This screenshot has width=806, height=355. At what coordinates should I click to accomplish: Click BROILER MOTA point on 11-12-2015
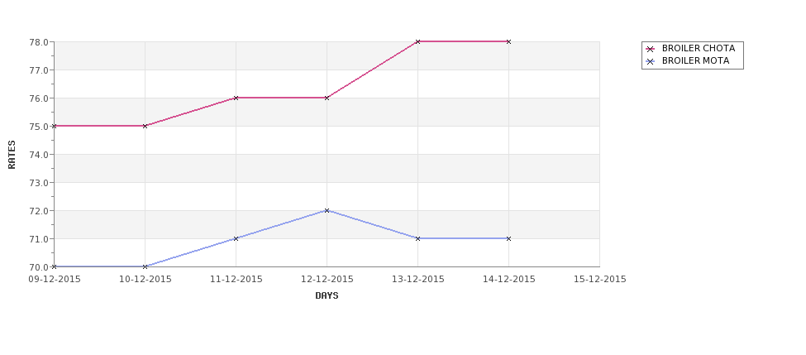236,238
